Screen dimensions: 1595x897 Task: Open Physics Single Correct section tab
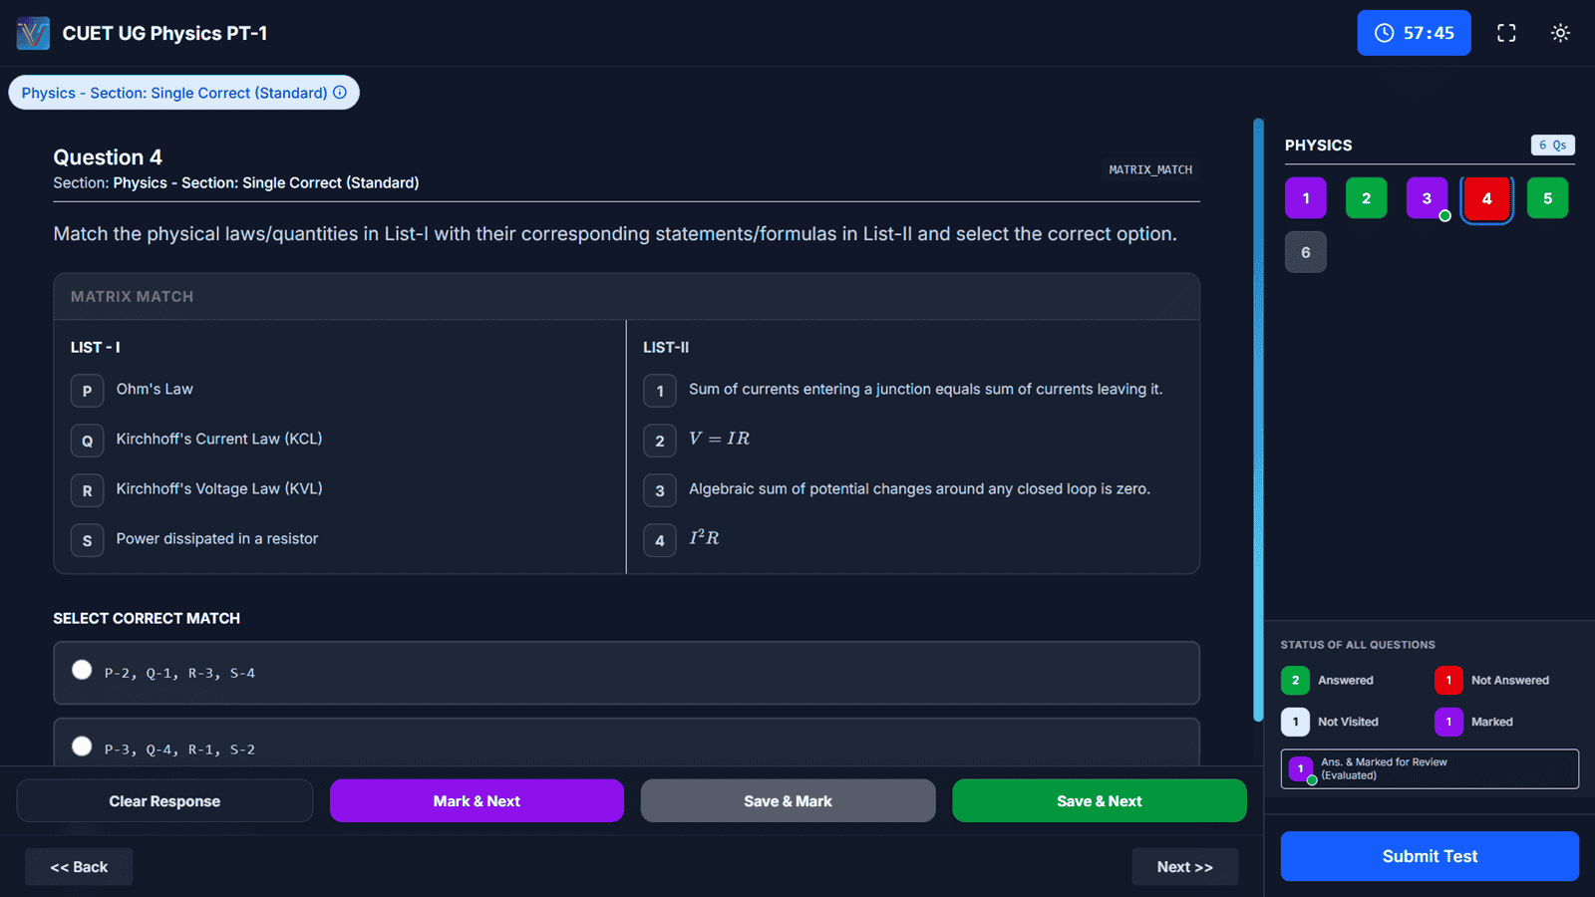[174, 93]
